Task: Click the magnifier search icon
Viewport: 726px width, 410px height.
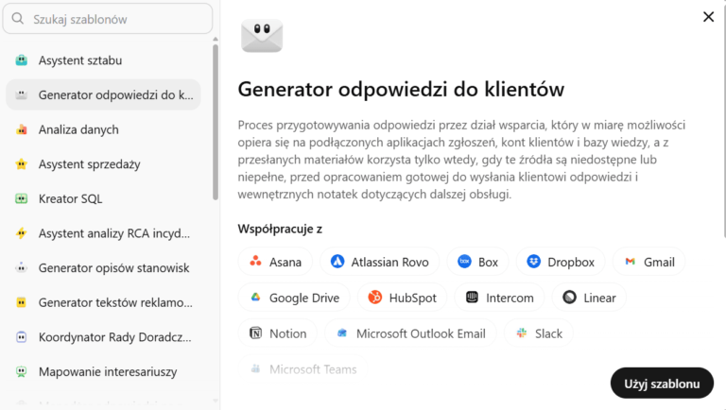Action: (x=18, y=19)
